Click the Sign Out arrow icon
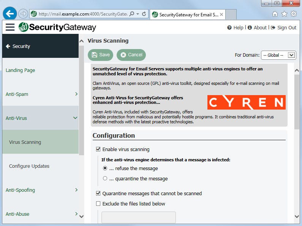This screenshot has height=226, width=302. pyautogui.click(x=273, y=27)
